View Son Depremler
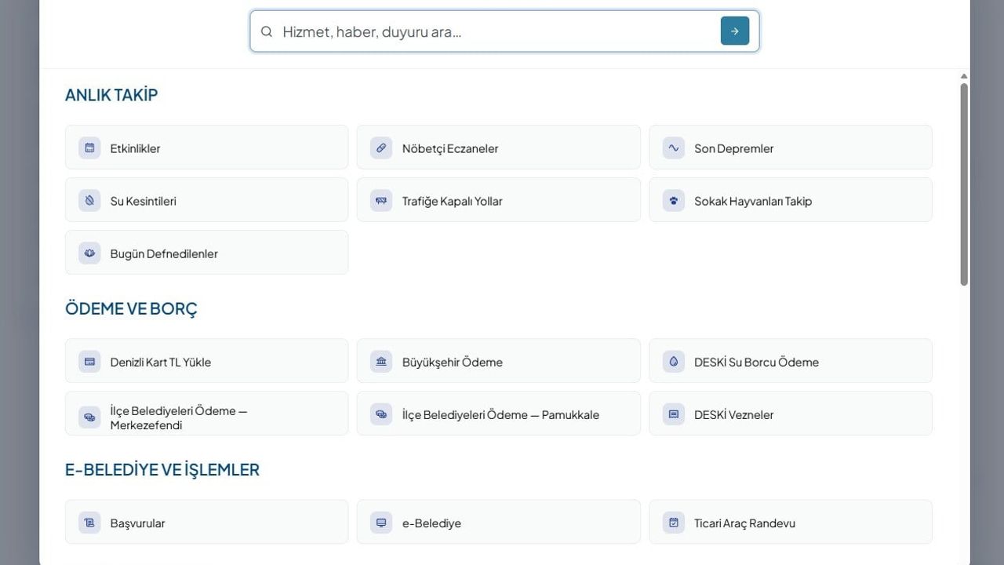1004x565 pixels. point(791,148)
